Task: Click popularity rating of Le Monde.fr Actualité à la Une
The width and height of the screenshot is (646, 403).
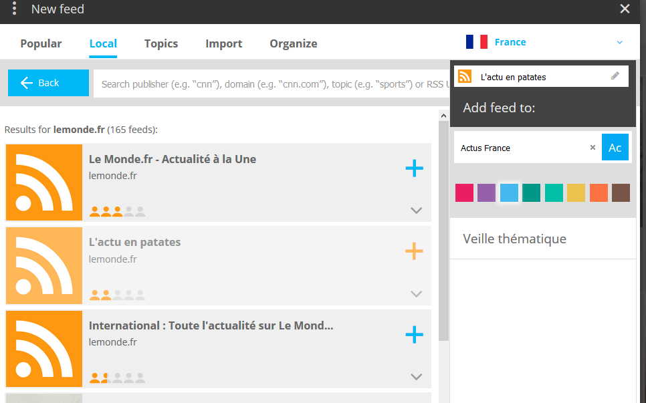Action: click(118, 212)
